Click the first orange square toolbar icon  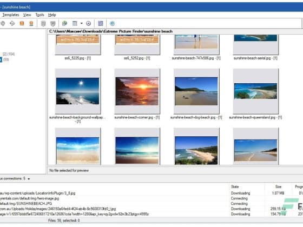coord(22,24)
